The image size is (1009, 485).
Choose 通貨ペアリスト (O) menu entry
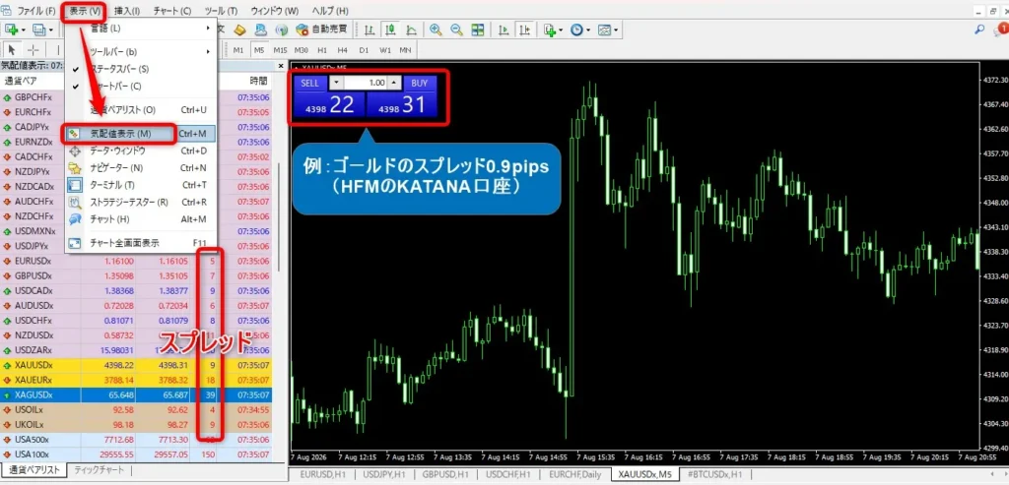click(140, 110)
